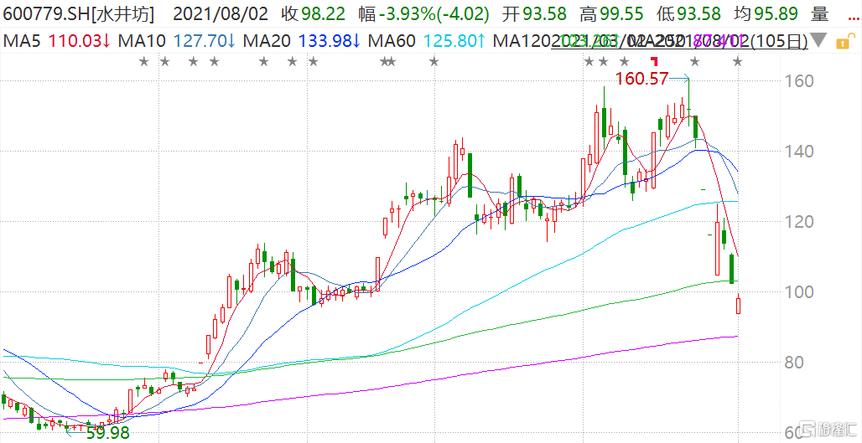Viewport: 862px width, 443px height.
Task: Select the MA10 127.70 indicator label
Action: (x=178, y=41)
